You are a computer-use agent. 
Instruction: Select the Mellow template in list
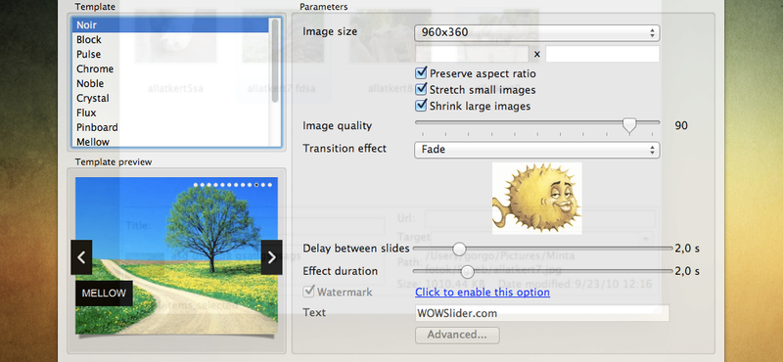[169, 142]
